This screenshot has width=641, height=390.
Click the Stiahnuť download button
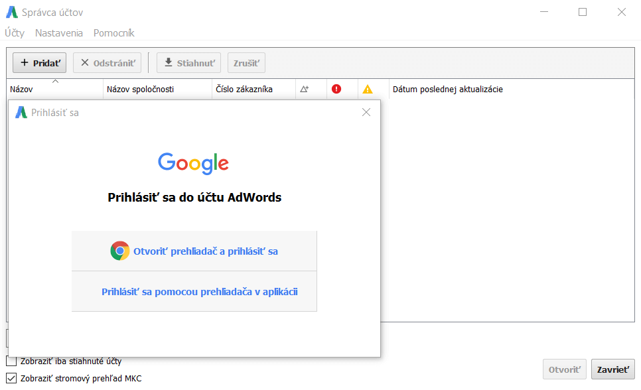(188, 63)
